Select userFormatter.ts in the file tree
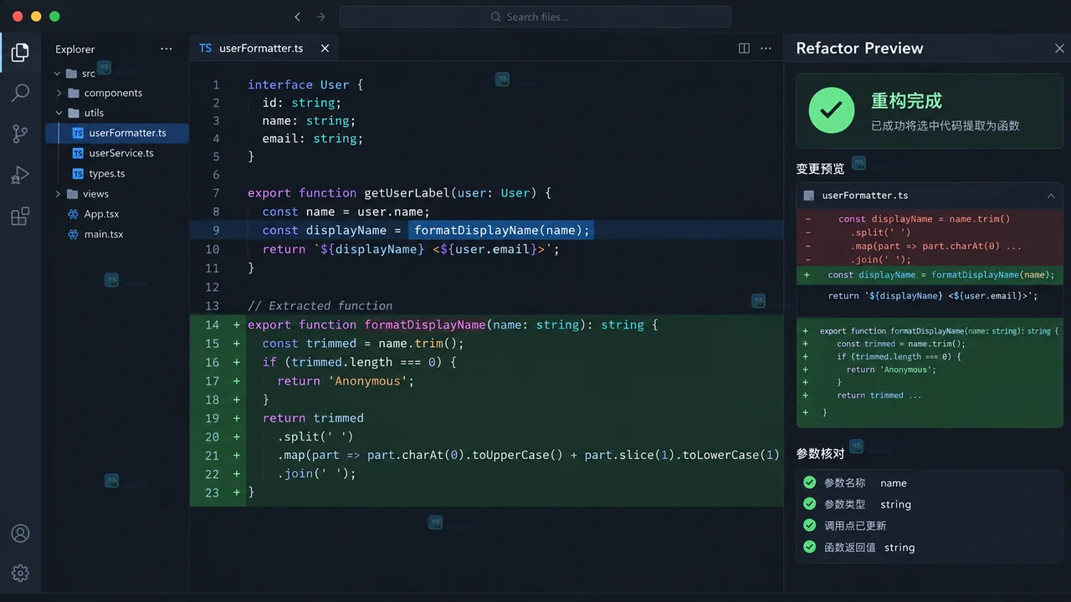The image size is (1071, 602). point(117,133)
